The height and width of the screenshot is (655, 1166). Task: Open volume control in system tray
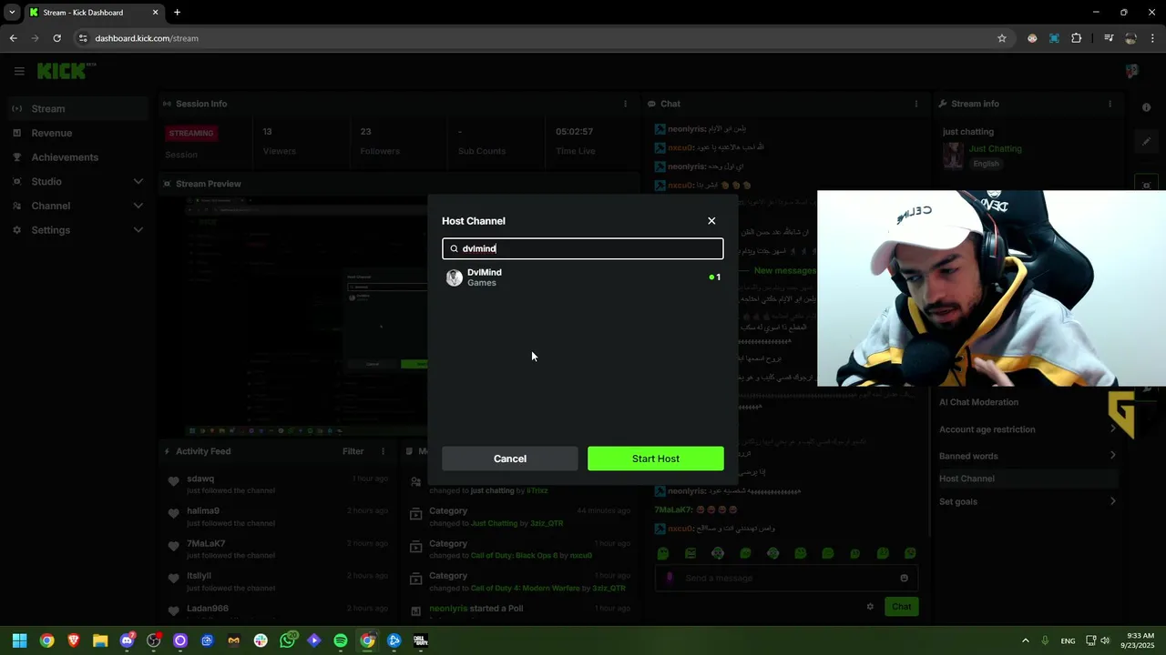click(x=1105, y=640)
